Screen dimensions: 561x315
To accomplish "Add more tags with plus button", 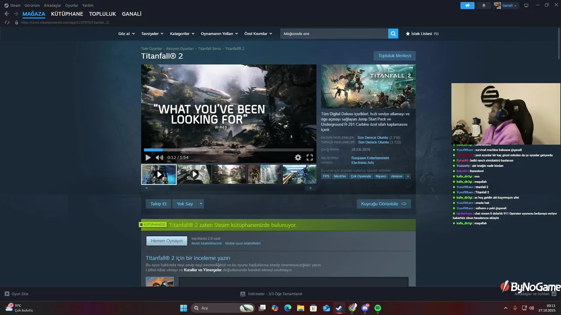I will click(x=408, y=176).
